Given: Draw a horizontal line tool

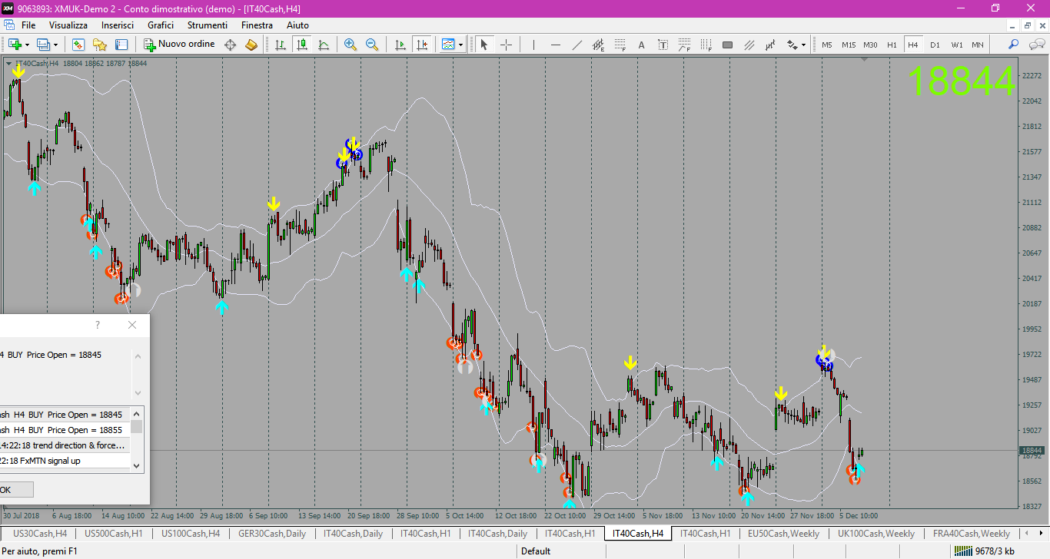Looking at the screenshot, I should 555,45.
